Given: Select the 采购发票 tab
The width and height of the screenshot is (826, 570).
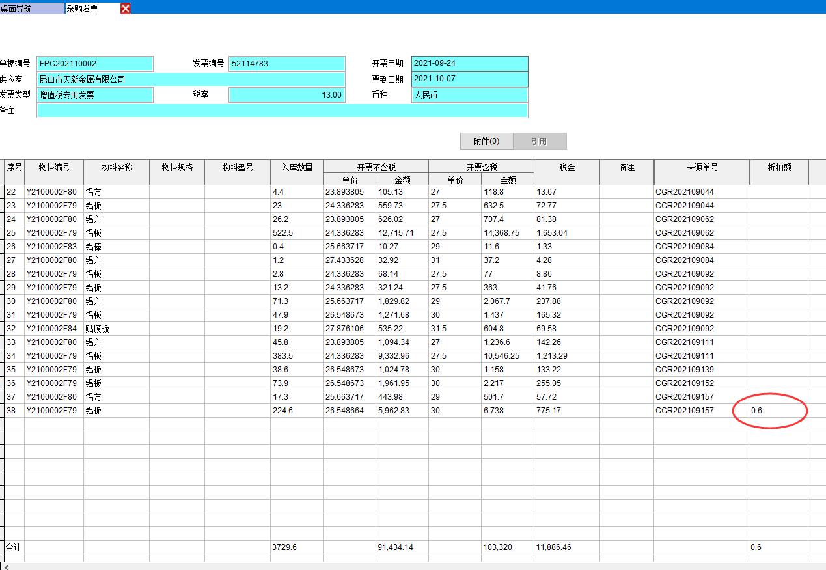Looking at the screenshot, I should [91, 8].
